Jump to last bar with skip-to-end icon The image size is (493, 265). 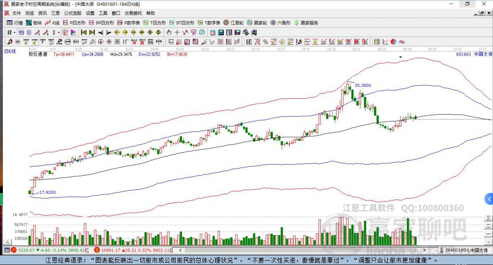(92, 32)
